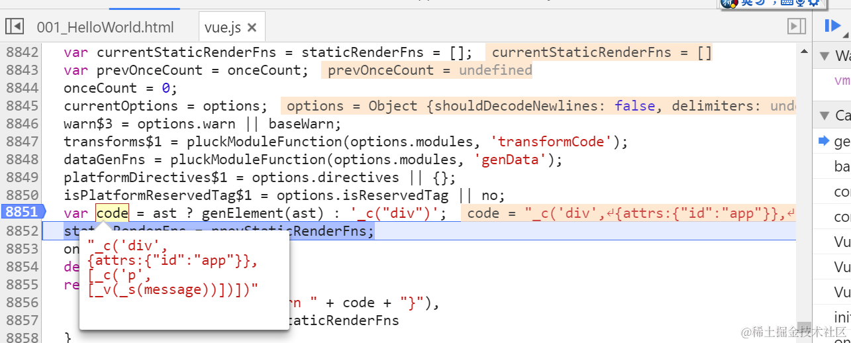Screen dimensions: 851x343
Task: Click the 'onceCount = 0;' statement
Action: click(121, 88)
